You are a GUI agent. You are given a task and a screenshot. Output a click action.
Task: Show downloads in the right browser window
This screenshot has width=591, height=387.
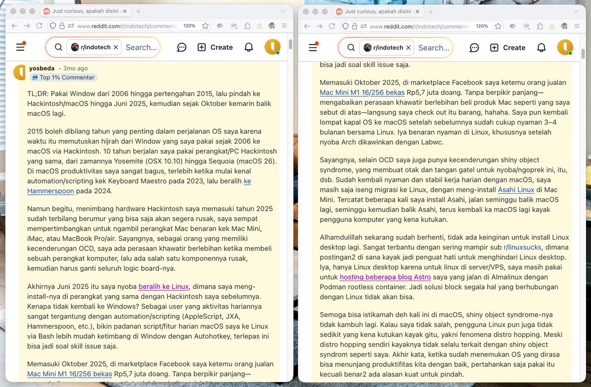coord(552,26)
